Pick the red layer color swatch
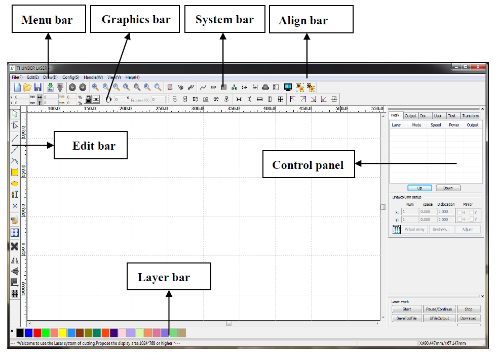Viewport: 497px width, 354px height. [x=37, y=332]
